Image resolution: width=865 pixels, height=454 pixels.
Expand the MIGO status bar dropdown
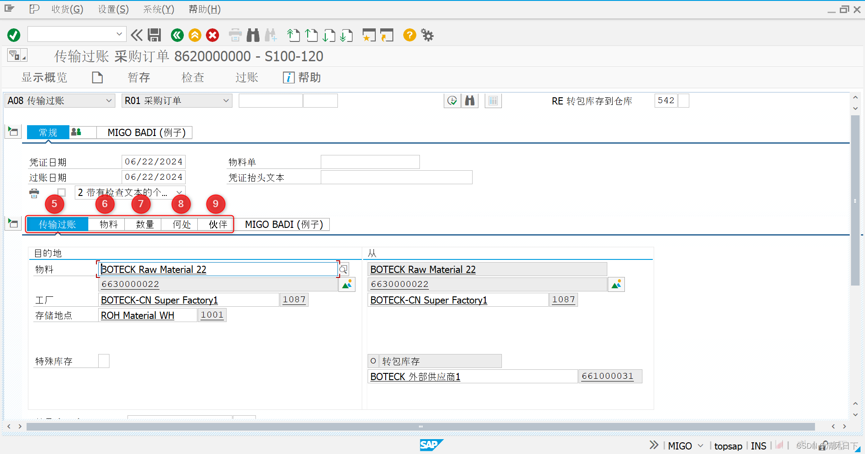coord(700,445)
